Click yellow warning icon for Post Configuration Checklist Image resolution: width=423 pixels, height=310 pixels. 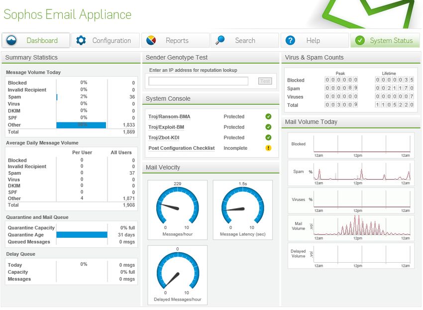(x=268, y=148)
